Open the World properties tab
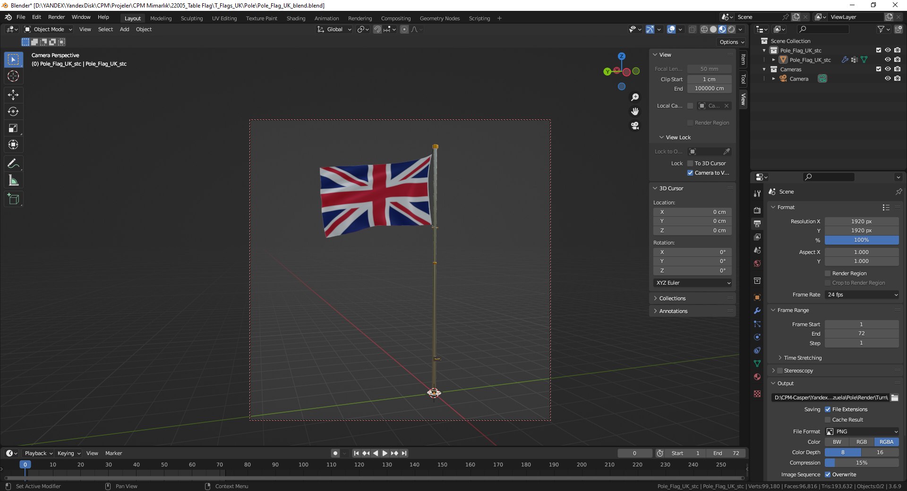Viewport: 907px width, 491px height. click(x=757, y=263)
